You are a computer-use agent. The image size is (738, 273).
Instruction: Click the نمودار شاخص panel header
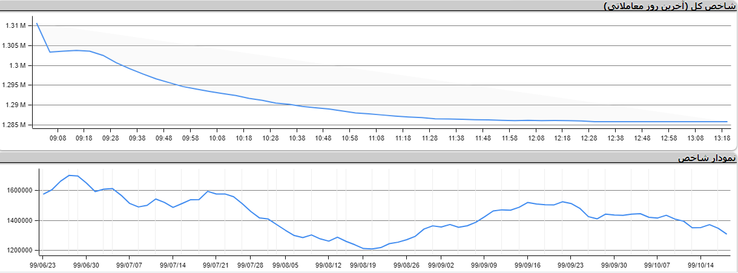(707, 158)
